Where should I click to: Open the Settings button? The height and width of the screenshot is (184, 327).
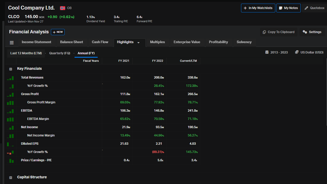tap(312, 32)
